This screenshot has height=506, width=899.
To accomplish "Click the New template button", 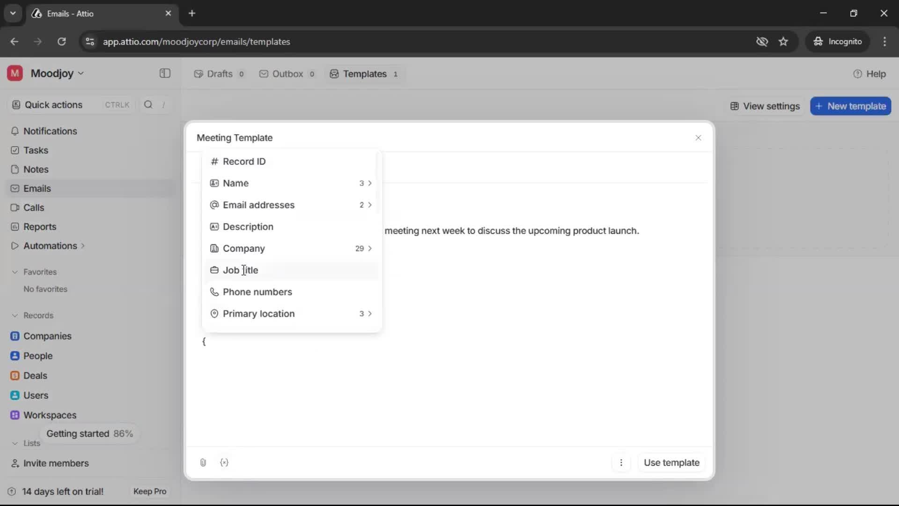I will point(851,106).
